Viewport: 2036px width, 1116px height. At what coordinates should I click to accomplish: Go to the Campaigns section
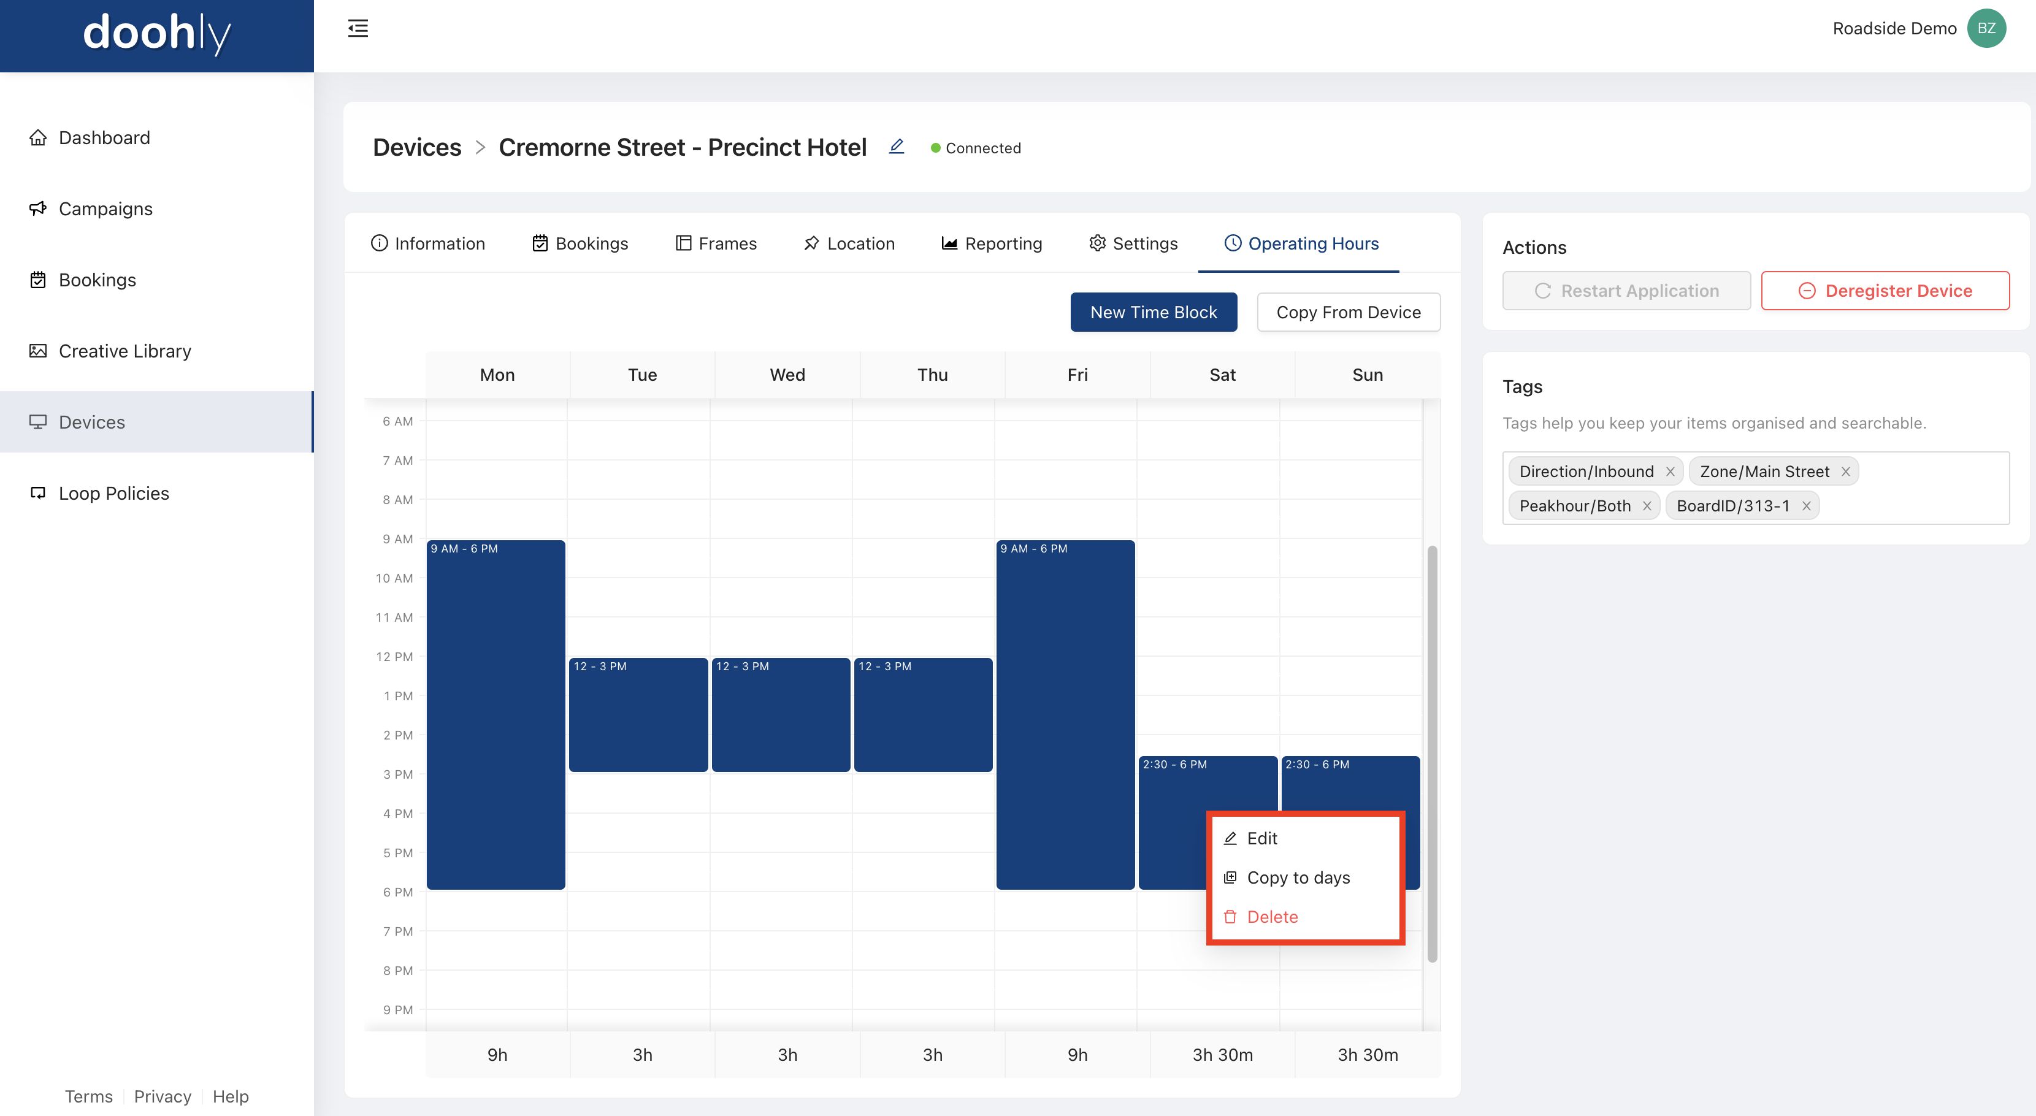(105, 208)
